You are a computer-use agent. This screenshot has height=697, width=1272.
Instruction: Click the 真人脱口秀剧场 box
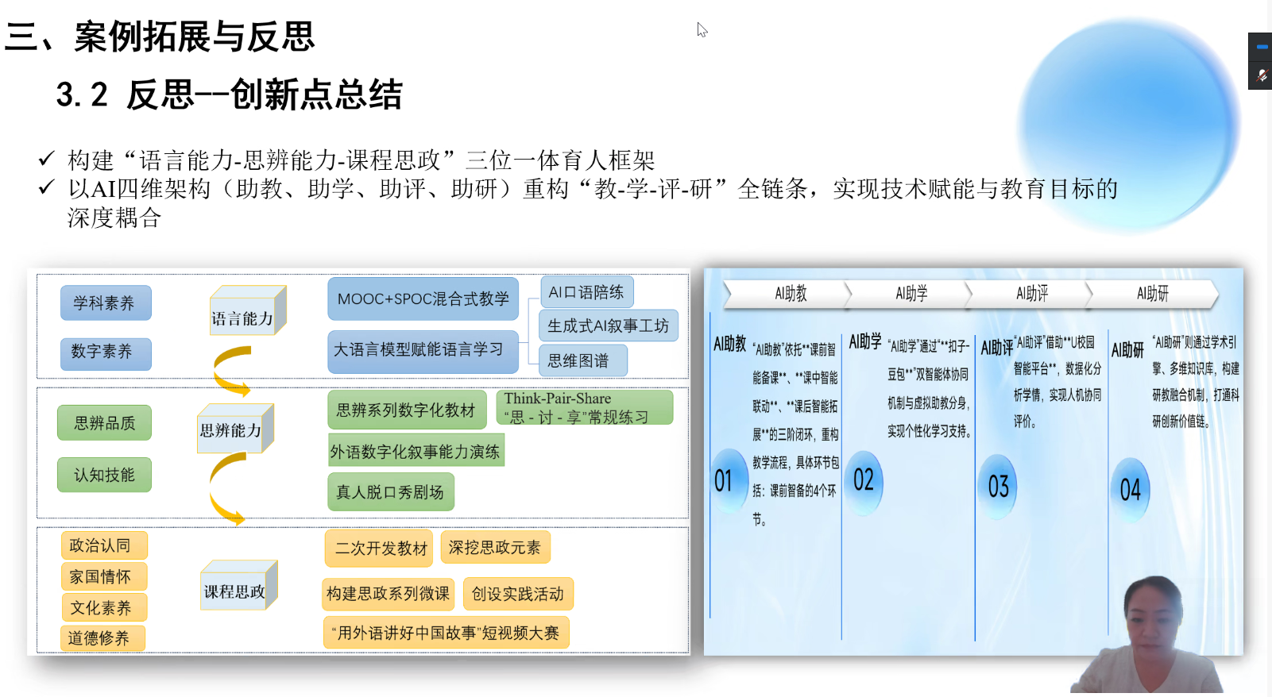[391, 491]
